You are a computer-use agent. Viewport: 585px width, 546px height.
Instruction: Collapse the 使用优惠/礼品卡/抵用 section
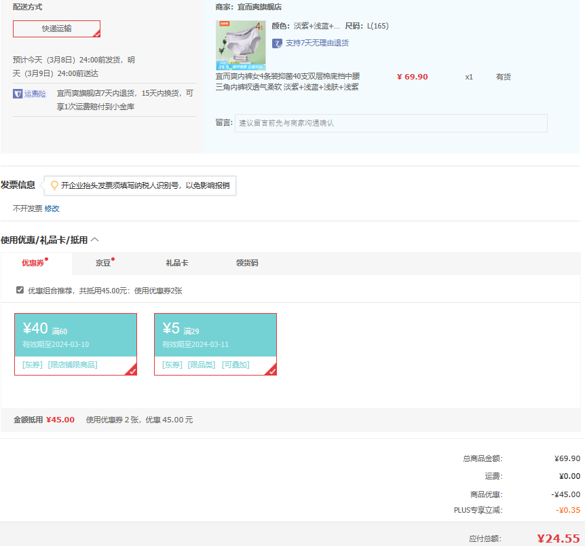pos(95,240)
